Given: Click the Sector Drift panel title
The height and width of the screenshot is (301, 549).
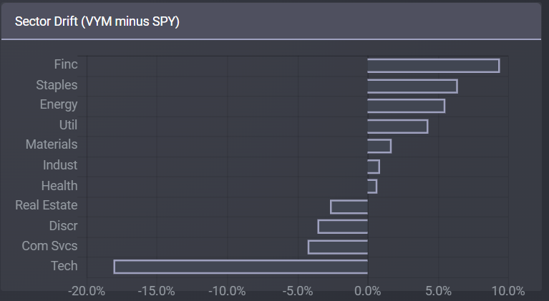Looking at the screenshot, I should (x=97, y=21).
